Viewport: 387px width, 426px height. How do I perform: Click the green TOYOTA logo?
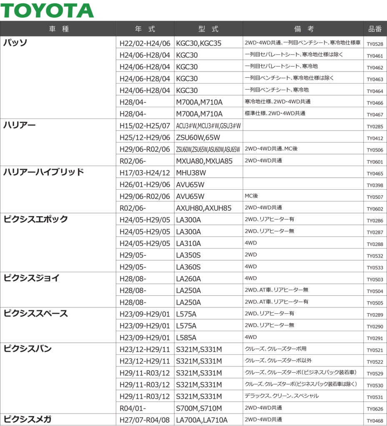pos(47,10)
